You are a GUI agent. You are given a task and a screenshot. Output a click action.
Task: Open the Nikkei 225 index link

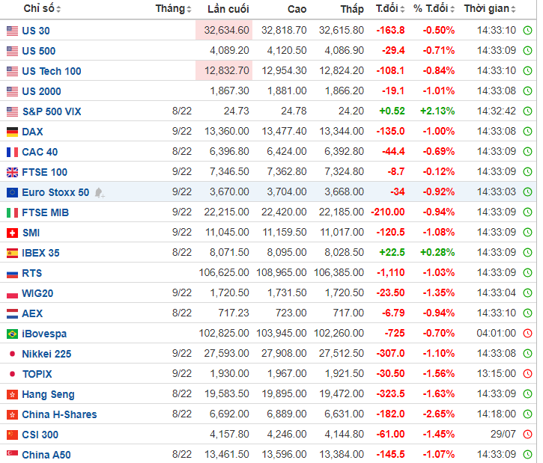pos(46,354)
